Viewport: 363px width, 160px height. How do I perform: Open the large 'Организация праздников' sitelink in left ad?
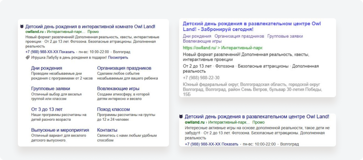[124, 68]
